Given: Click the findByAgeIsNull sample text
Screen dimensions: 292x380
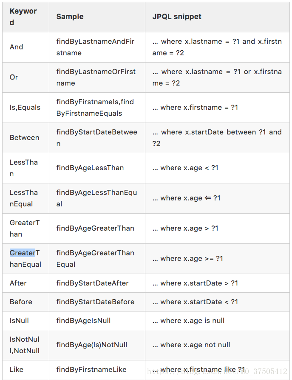Looking at the screenshot, I should (84, 320).
